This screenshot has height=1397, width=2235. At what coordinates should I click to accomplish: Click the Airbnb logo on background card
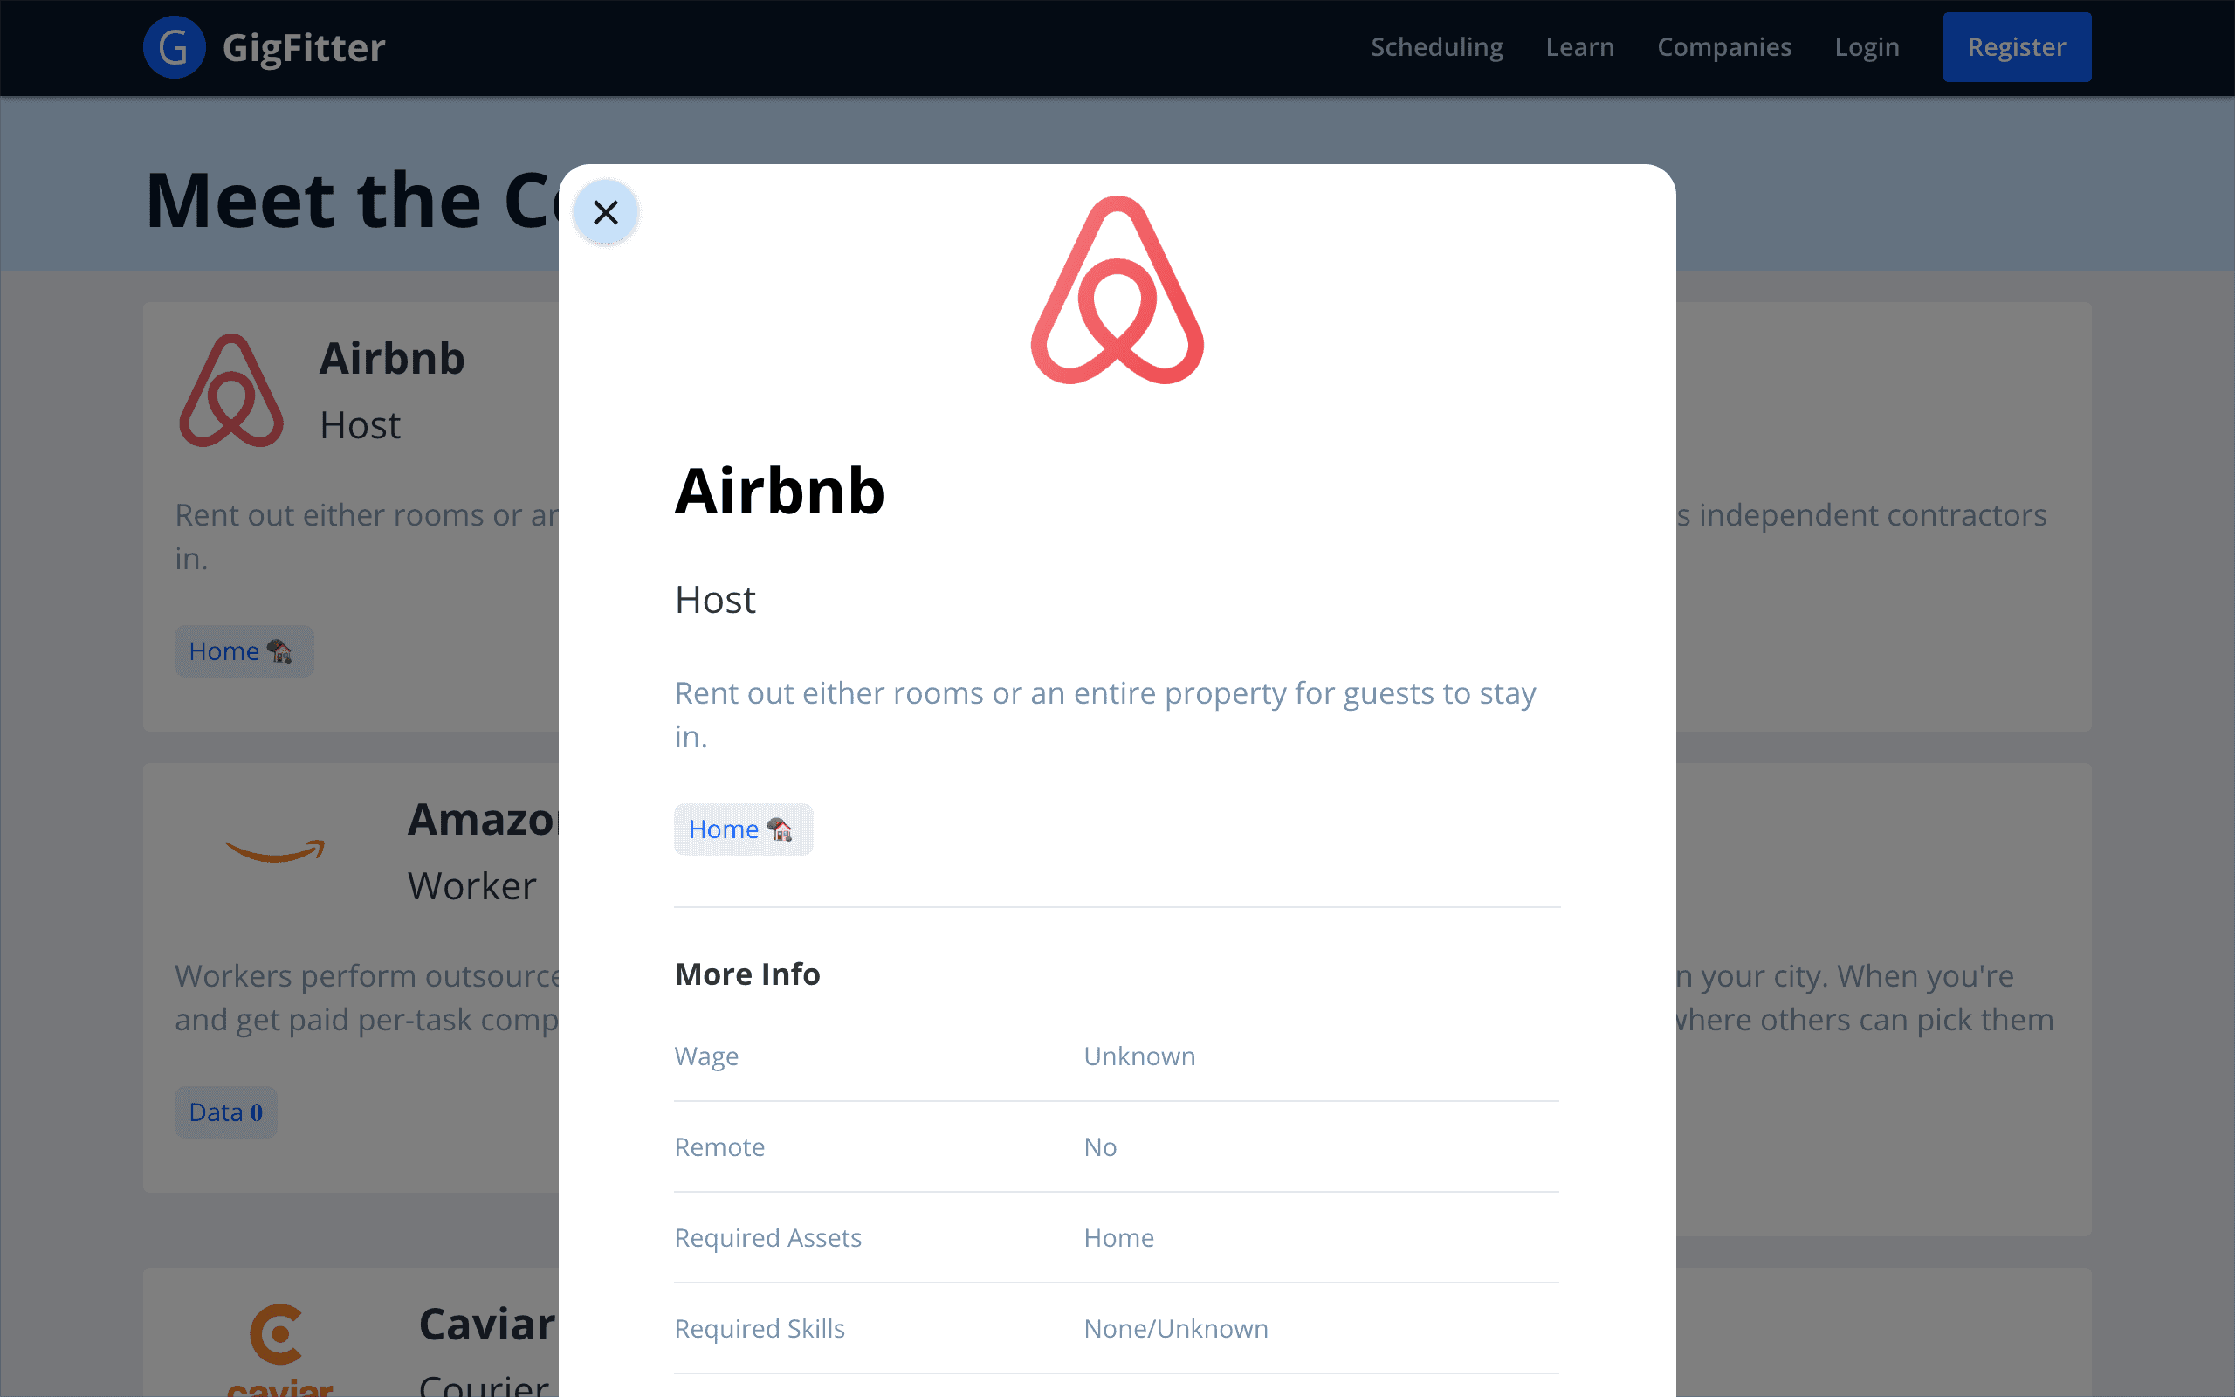coord(230,391)
